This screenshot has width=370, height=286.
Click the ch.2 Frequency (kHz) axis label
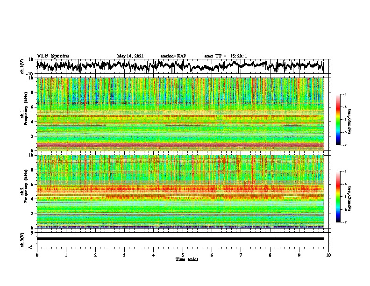click(25, 187)
